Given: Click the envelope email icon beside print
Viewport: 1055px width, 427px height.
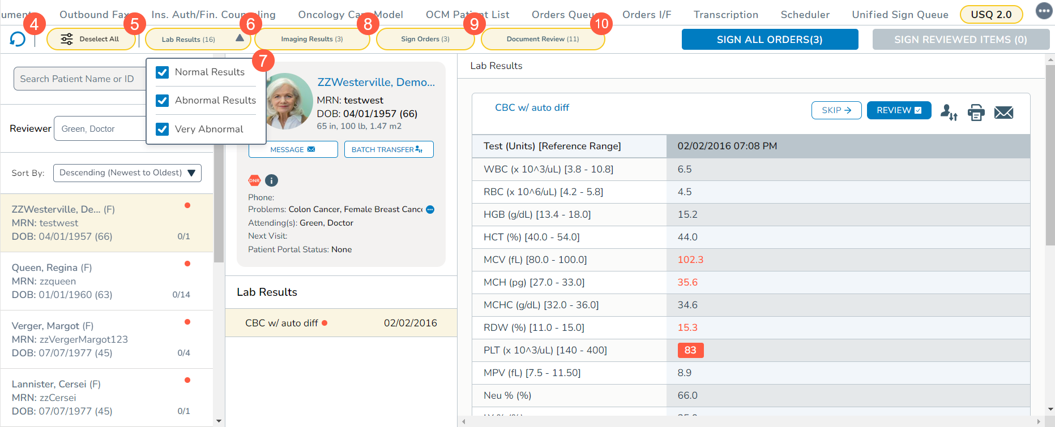Looking at the screenshot, I should point(1003,113).
